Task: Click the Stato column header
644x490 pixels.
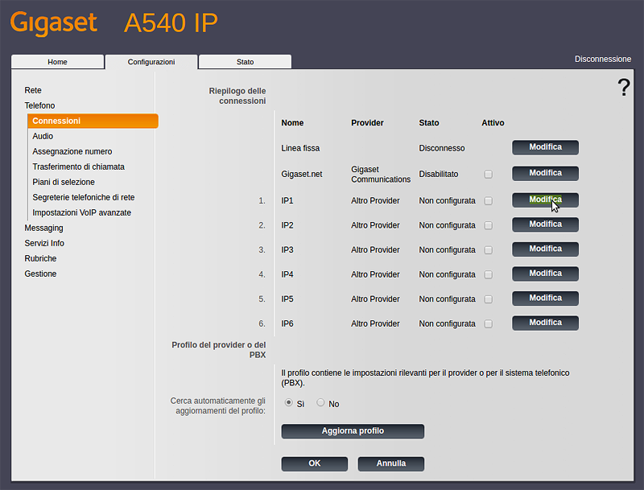Action: (429, 123)
